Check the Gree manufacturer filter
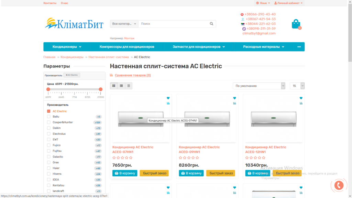 click(49, 162)
